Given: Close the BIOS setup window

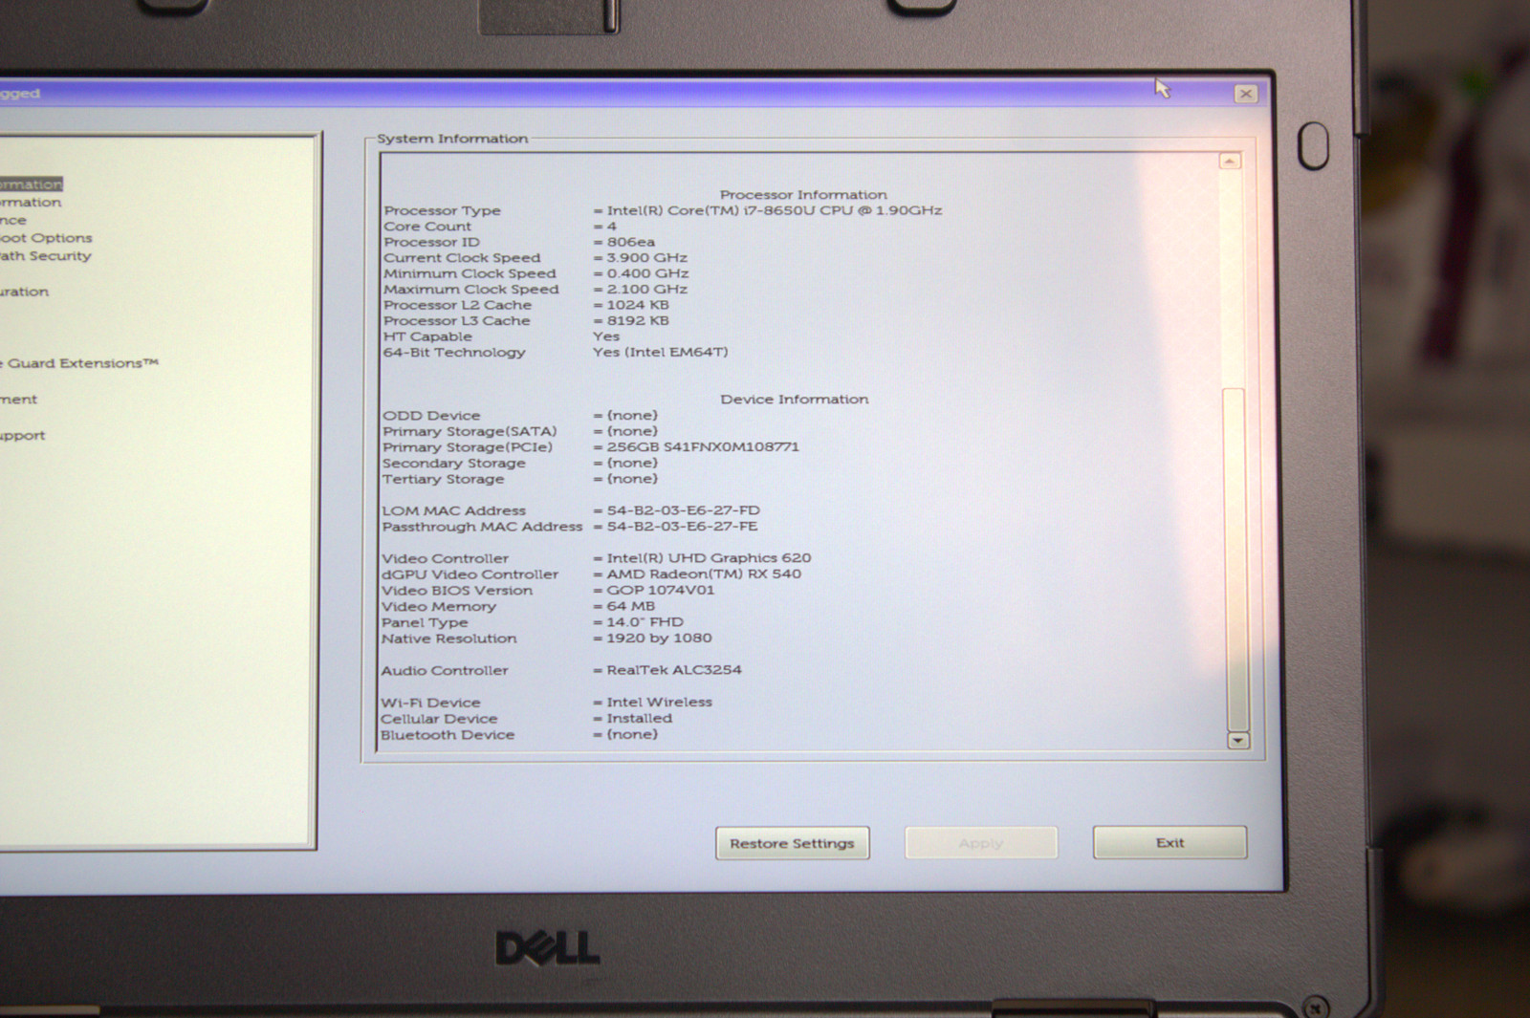Looking at the screenshot, I should coord(1245,94).
